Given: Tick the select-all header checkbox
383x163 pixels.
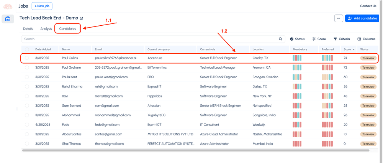Looking at the screenshot, I should click(27, 49).
